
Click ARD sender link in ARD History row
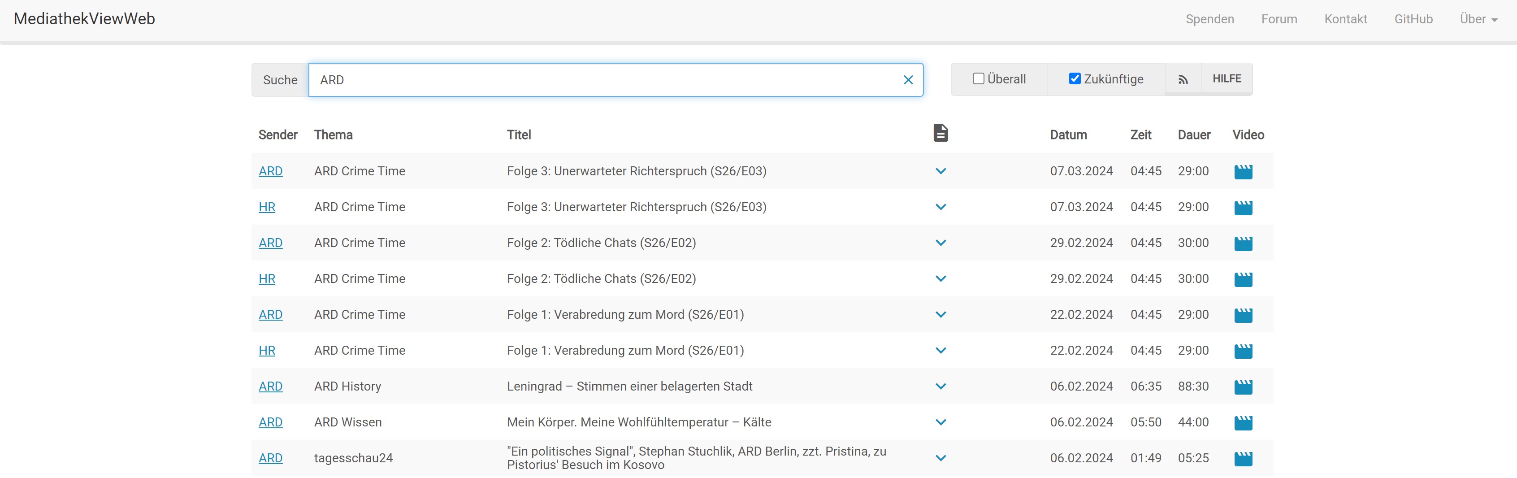pyautogui.click(x=270, y=387)
